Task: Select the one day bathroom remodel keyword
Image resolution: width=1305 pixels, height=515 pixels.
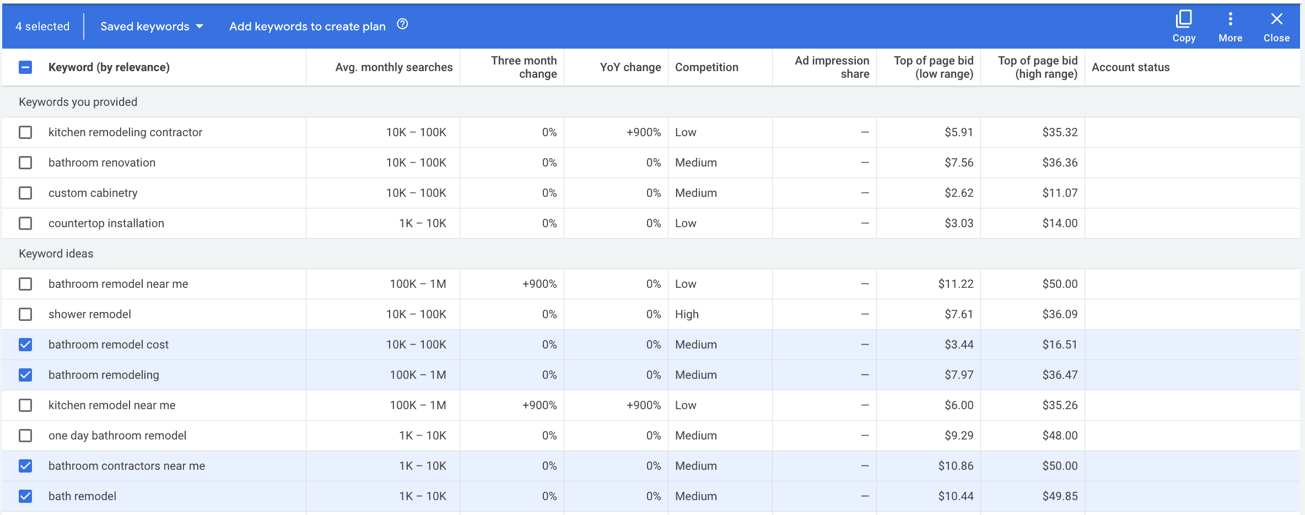Action: tap(117, 436)
